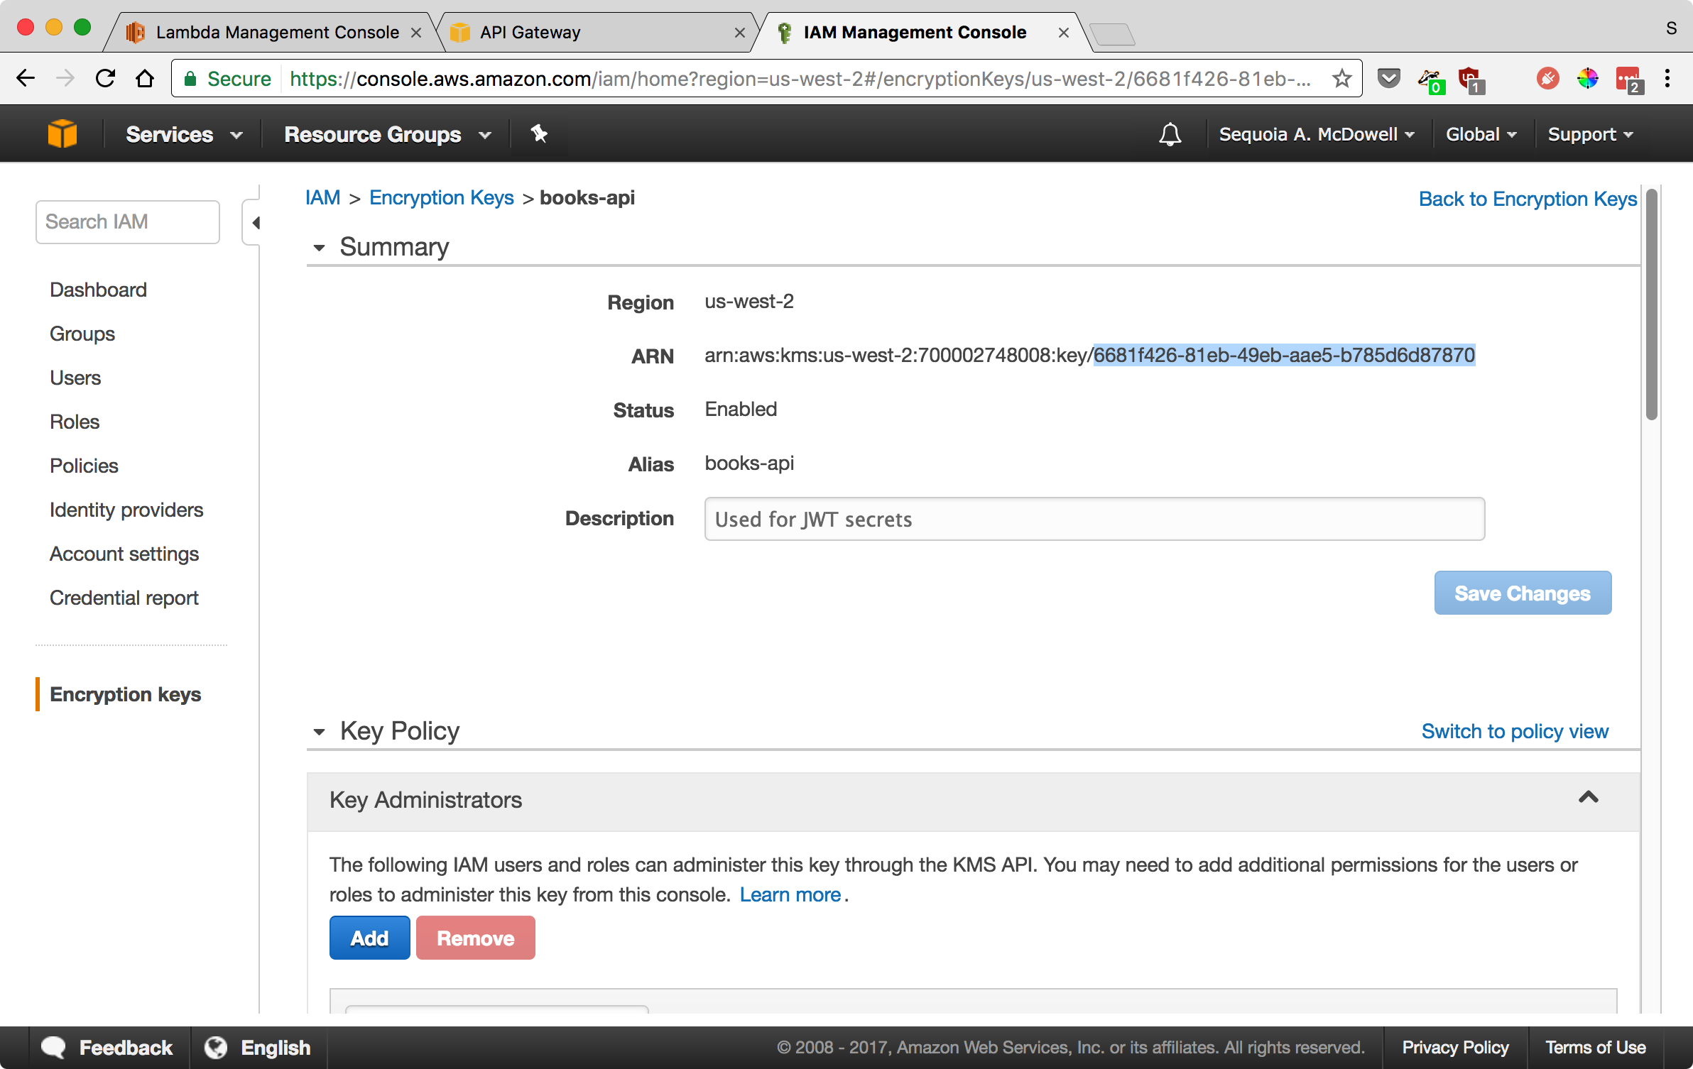Click the secure padlock icon in address bar
The width and height of the screenshot is (1693, 1069).
[190, 78]
